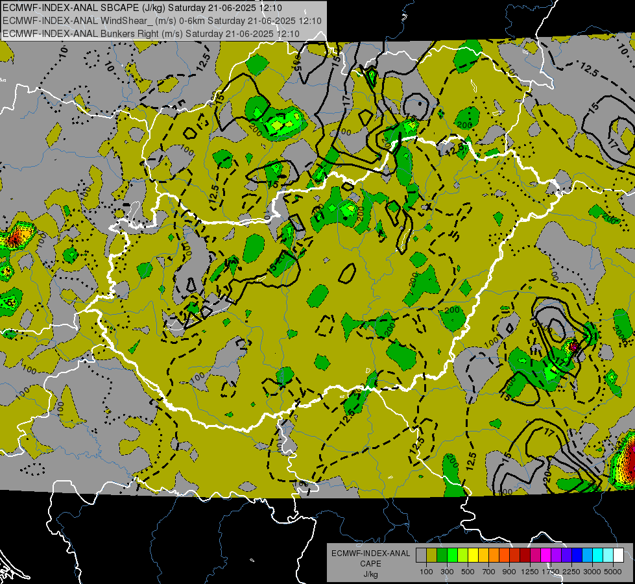This screenshot has height=584, width=635.
Task: Click the 100 value on the legend scale
Action: pyautogui.click(x=426, y=572)
